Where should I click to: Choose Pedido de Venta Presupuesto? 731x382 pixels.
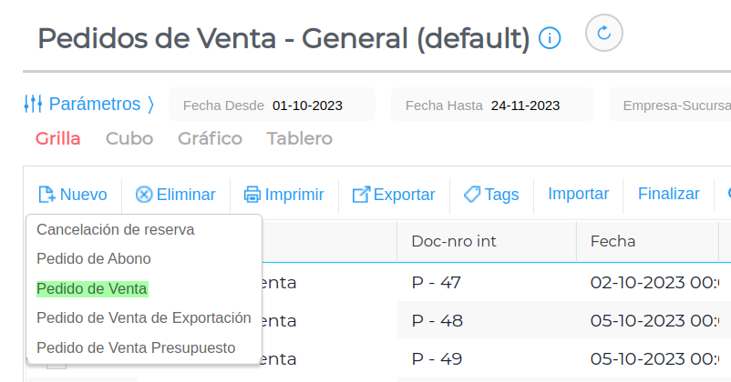pos(136,347)
